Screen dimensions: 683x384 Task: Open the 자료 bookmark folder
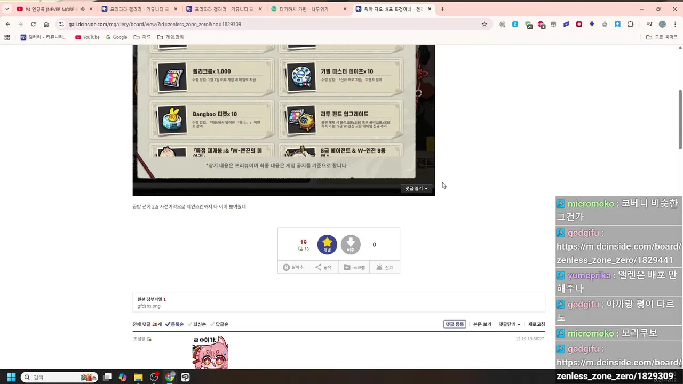(x=142, y=37)
